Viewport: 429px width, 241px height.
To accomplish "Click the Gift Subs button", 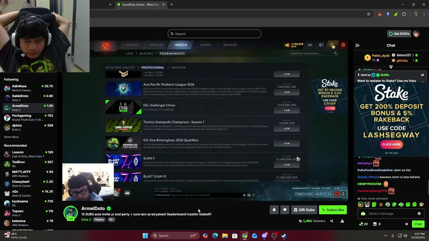I will [304, 210].
